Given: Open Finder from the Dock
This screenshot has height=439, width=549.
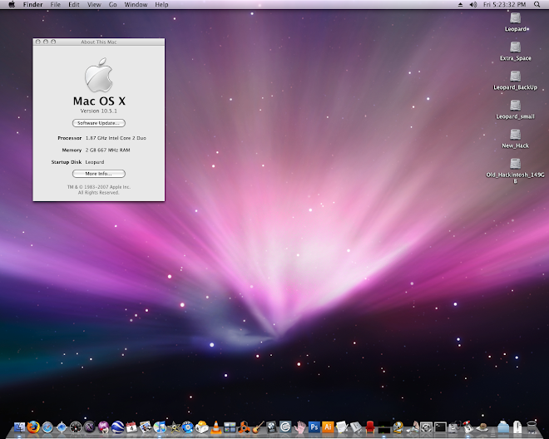Looking at the screenshot, I should click(20, 427).
